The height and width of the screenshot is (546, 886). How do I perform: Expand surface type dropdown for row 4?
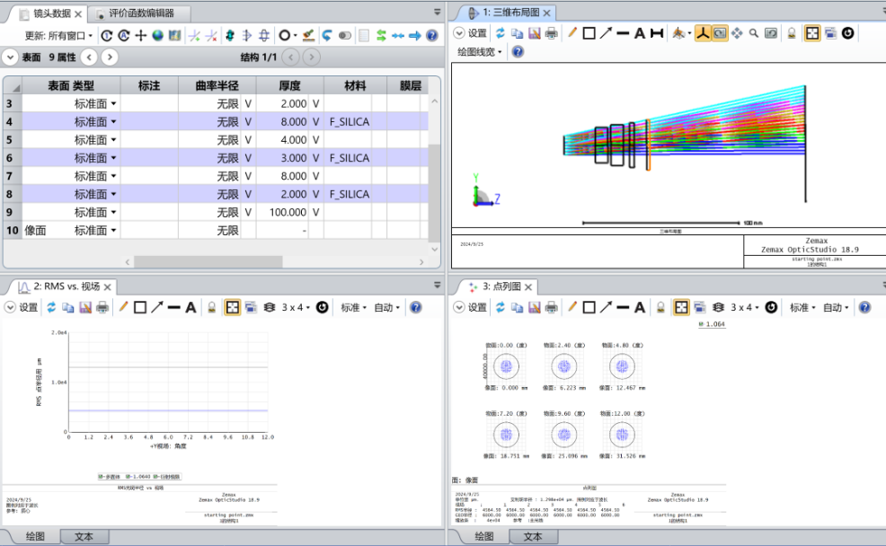click(113, 121)
